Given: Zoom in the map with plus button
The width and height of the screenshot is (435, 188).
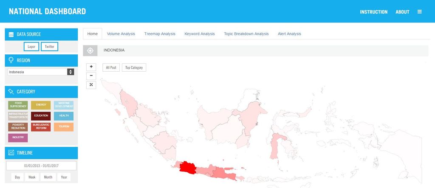Looking at the screenshot, I should [x=91, y=67].
